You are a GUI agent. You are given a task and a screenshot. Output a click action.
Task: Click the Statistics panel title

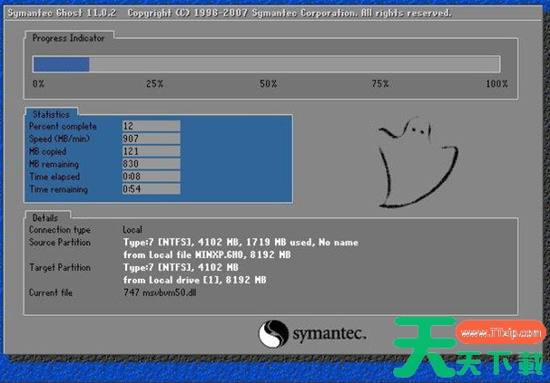51,114
